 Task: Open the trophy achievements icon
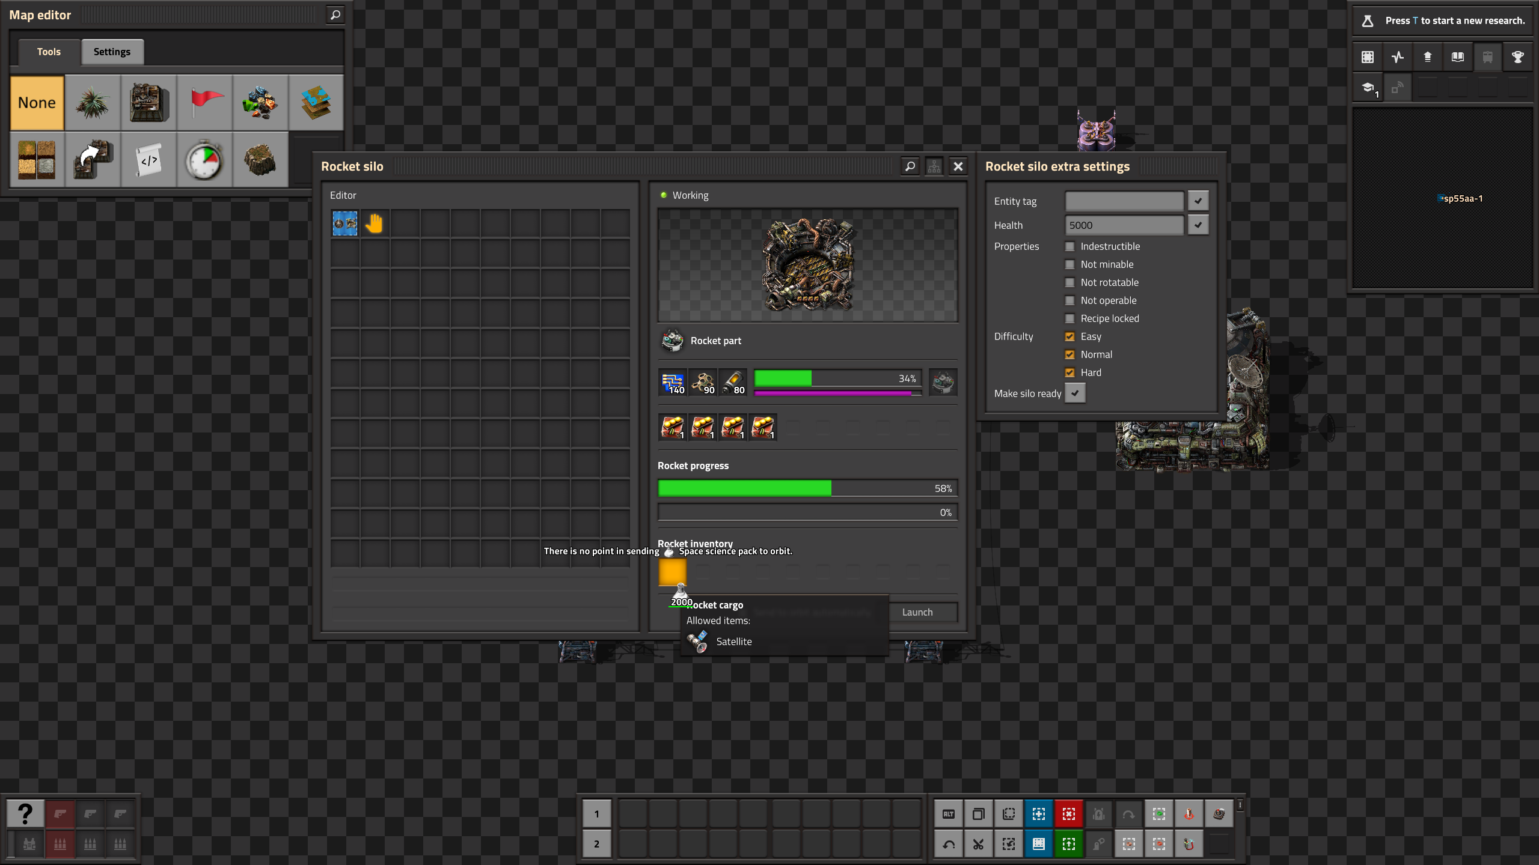1518,57
